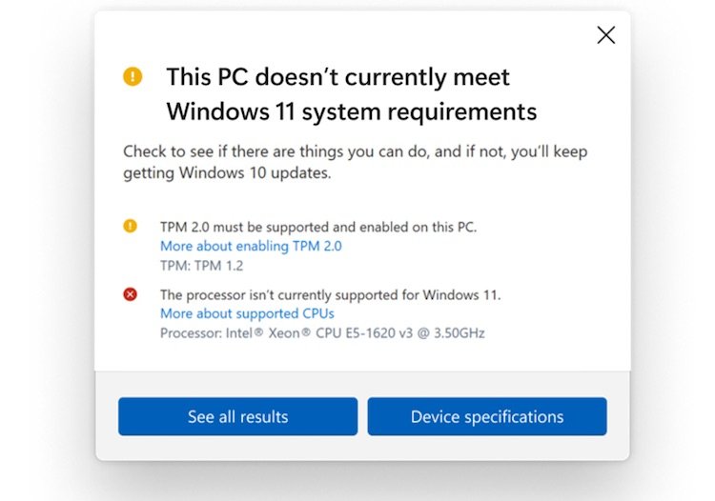Open Device specifications
This screenshot has width=715, height=501.
pos(487,416)
